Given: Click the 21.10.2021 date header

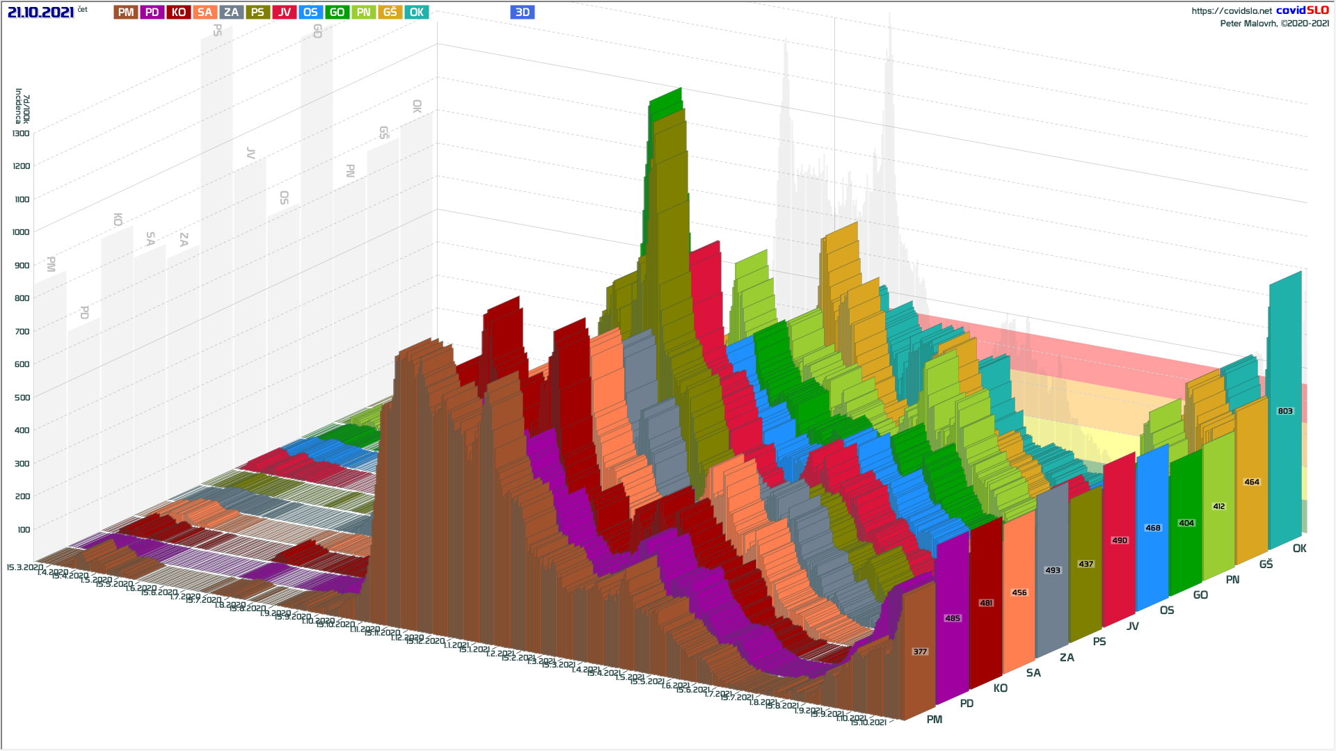Looking at the screenshot, I should [x=40, y=13].
